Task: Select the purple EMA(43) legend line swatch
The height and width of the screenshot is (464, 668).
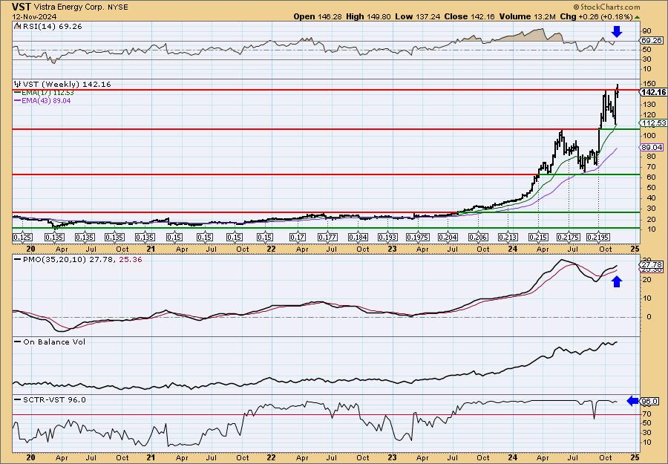Action: 18,101
